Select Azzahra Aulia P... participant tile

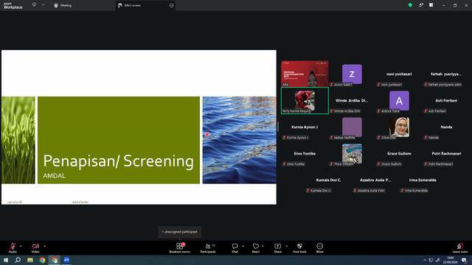[375, 180]
